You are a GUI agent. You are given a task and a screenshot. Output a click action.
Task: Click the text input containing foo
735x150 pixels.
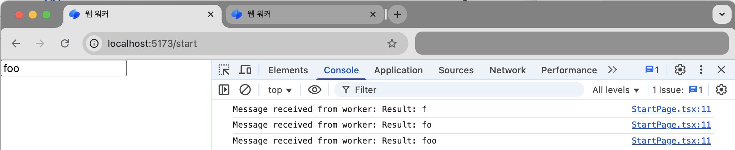64,68
